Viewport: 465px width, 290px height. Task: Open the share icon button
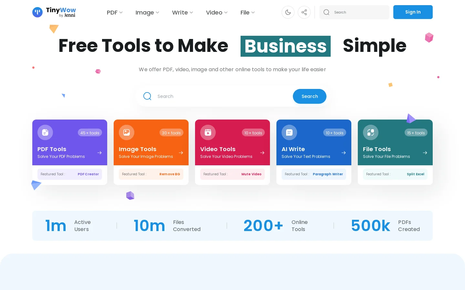point(304,12)
